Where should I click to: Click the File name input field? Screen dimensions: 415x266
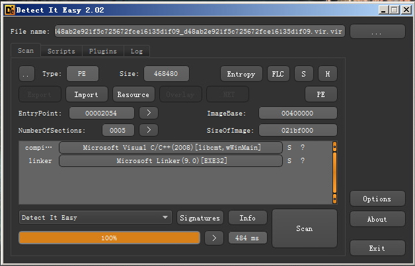(x=200, y=32)
